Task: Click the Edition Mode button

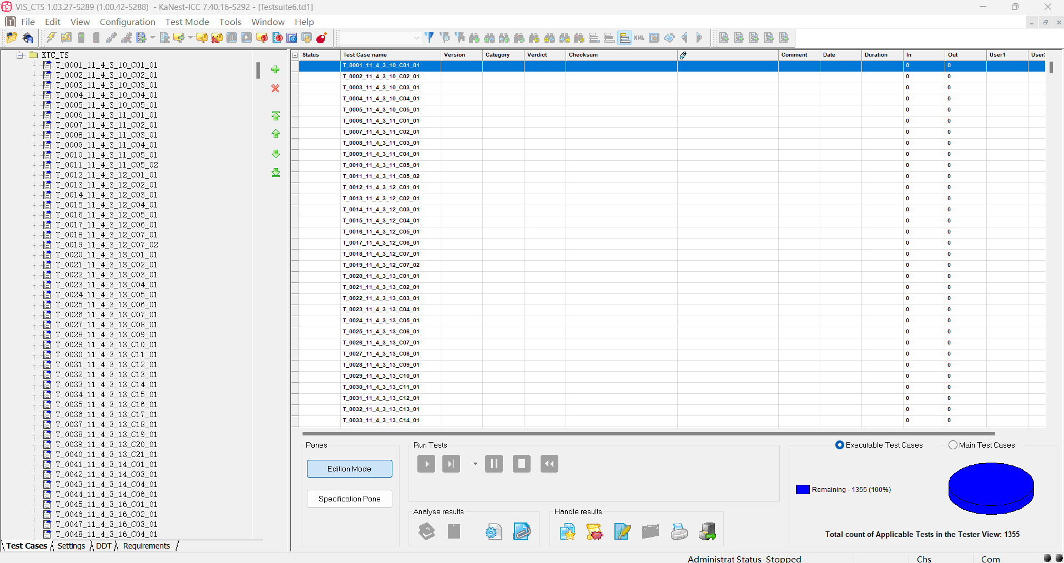Action: pyautogui.click(x=349, y=469)
